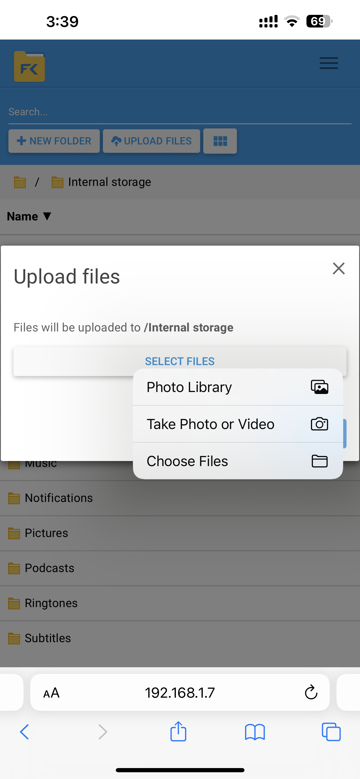Switch to grid view layout

click(220, 141)
